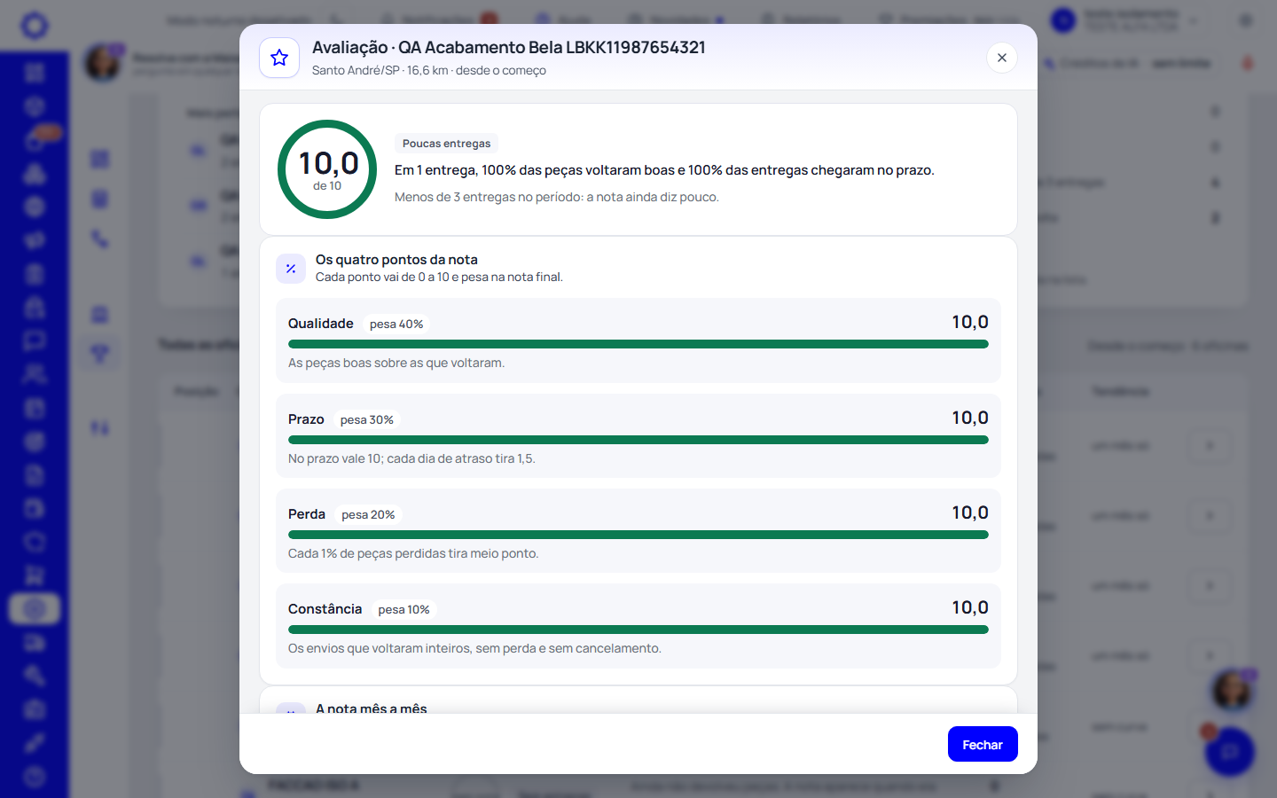Click the summary 'Em 1 entrega, 100% das peças'
This screenshot has width=1277, height=798.
(x=664, y=170)
